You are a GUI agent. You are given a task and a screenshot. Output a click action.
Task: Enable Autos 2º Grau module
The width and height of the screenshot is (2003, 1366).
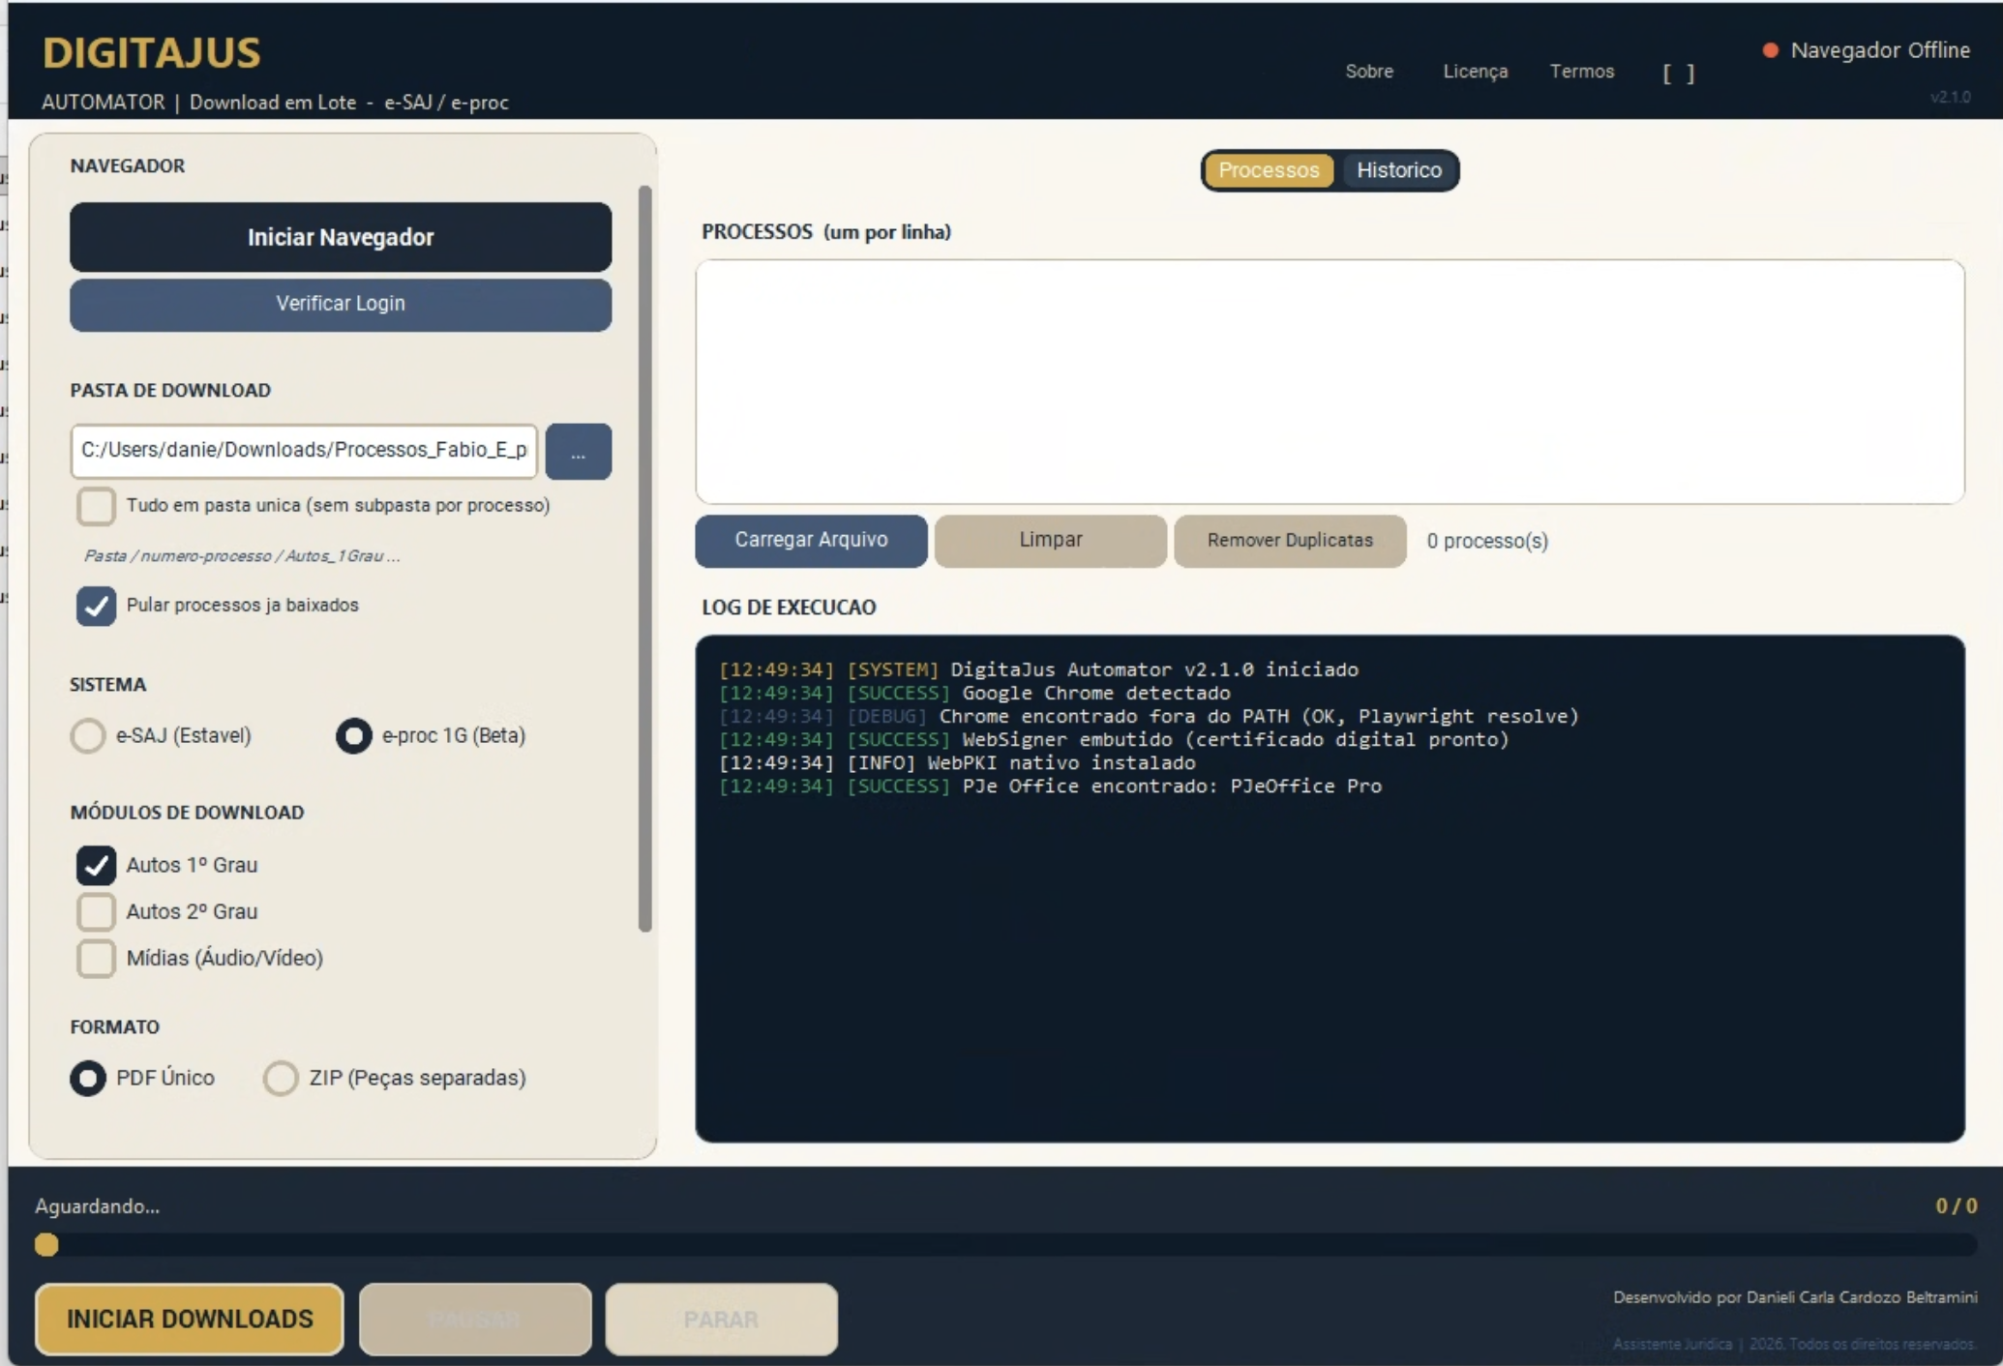click(x=96, y=911)
